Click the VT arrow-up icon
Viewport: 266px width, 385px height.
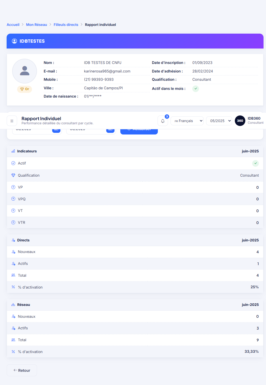point(13,211)
